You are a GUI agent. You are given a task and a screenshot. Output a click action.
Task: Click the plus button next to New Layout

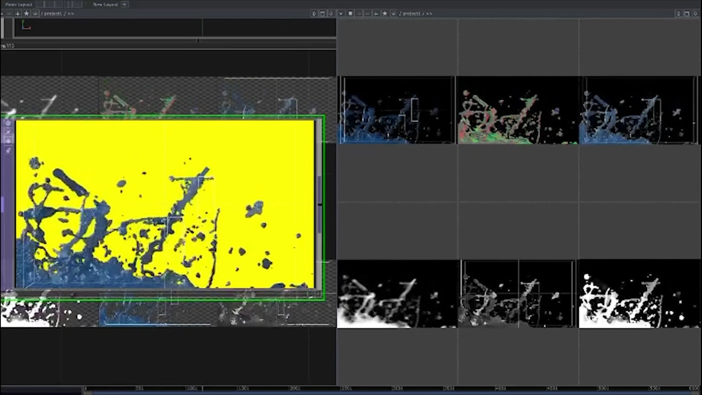(x=124, y=4)
